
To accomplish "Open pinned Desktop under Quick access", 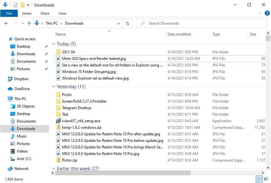I will click(23, 46).
